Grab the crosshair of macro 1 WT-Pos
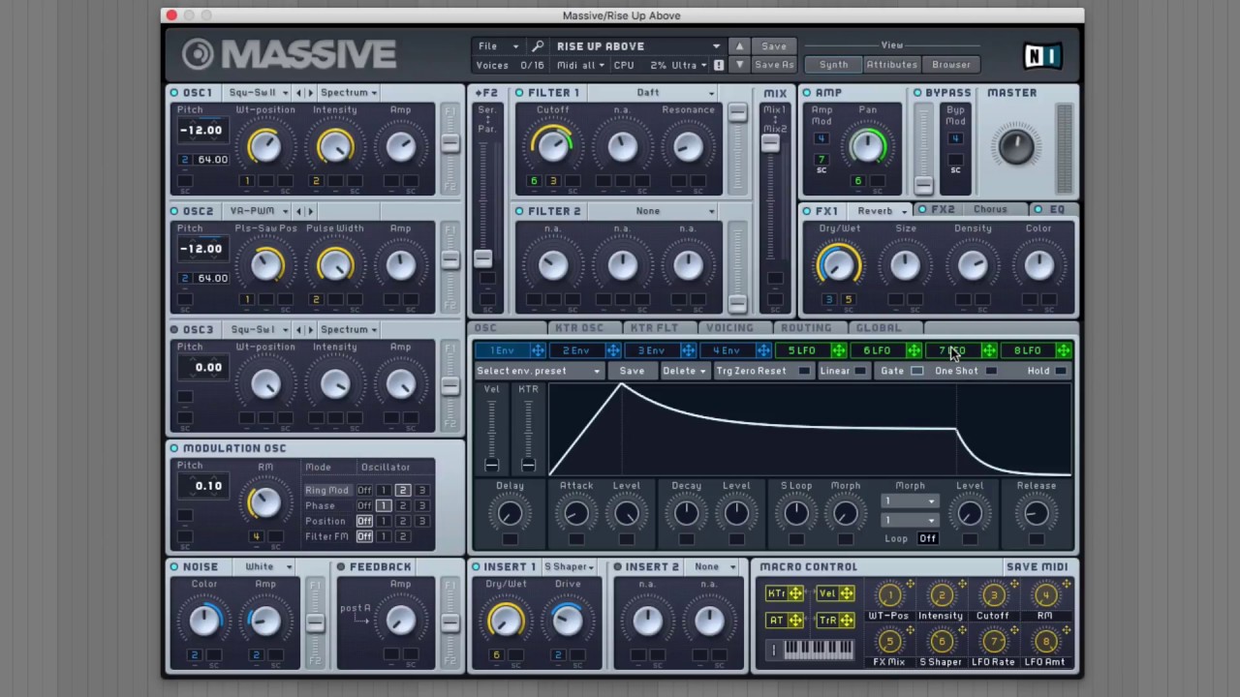The height and width of the screenshot is (697, 1240). [x=910, y=585]
